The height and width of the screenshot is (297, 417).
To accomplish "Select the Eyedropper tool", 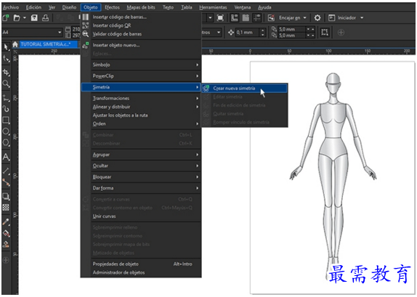I will point(6,222).
